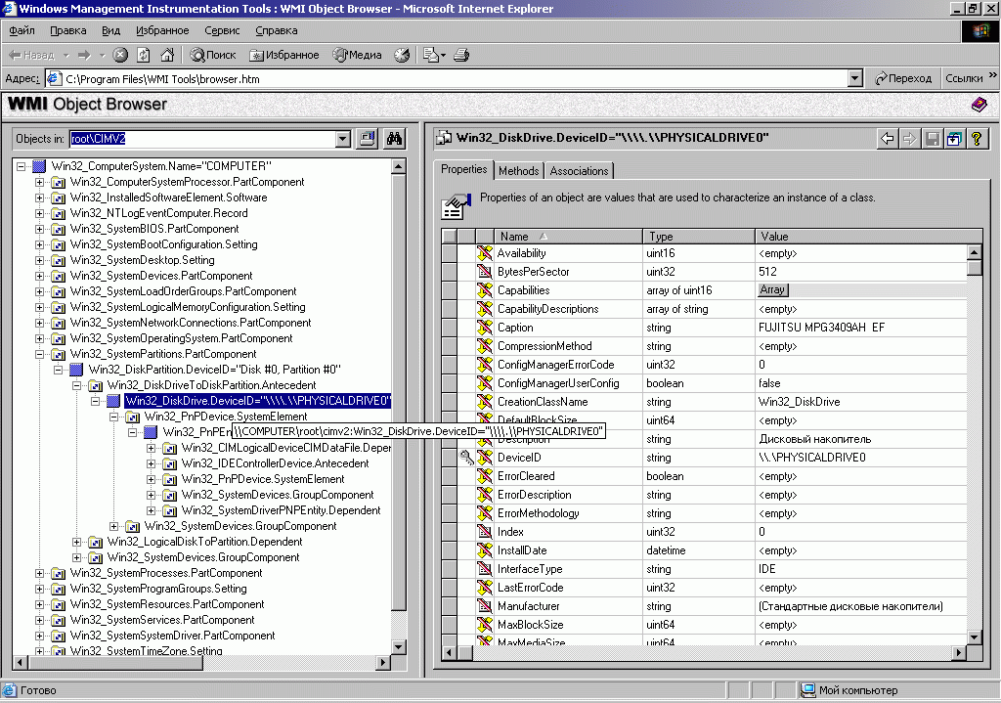
Task: Click the Value column header
Action: [868, 237]
